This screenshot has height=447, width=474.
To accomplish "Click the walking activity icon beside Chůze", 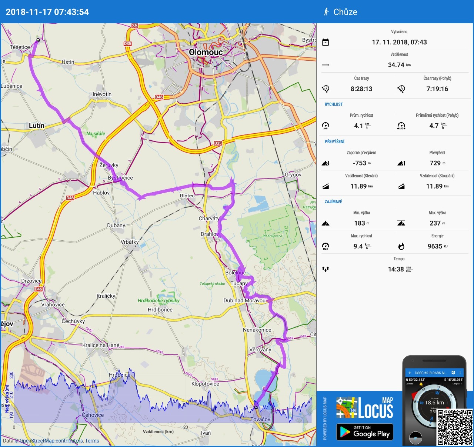I will (326, 12).
